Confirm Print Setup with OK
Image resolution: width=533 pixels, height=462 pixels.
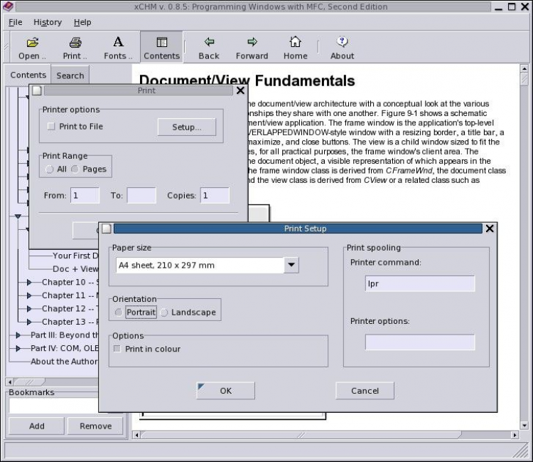pos(226,391)
